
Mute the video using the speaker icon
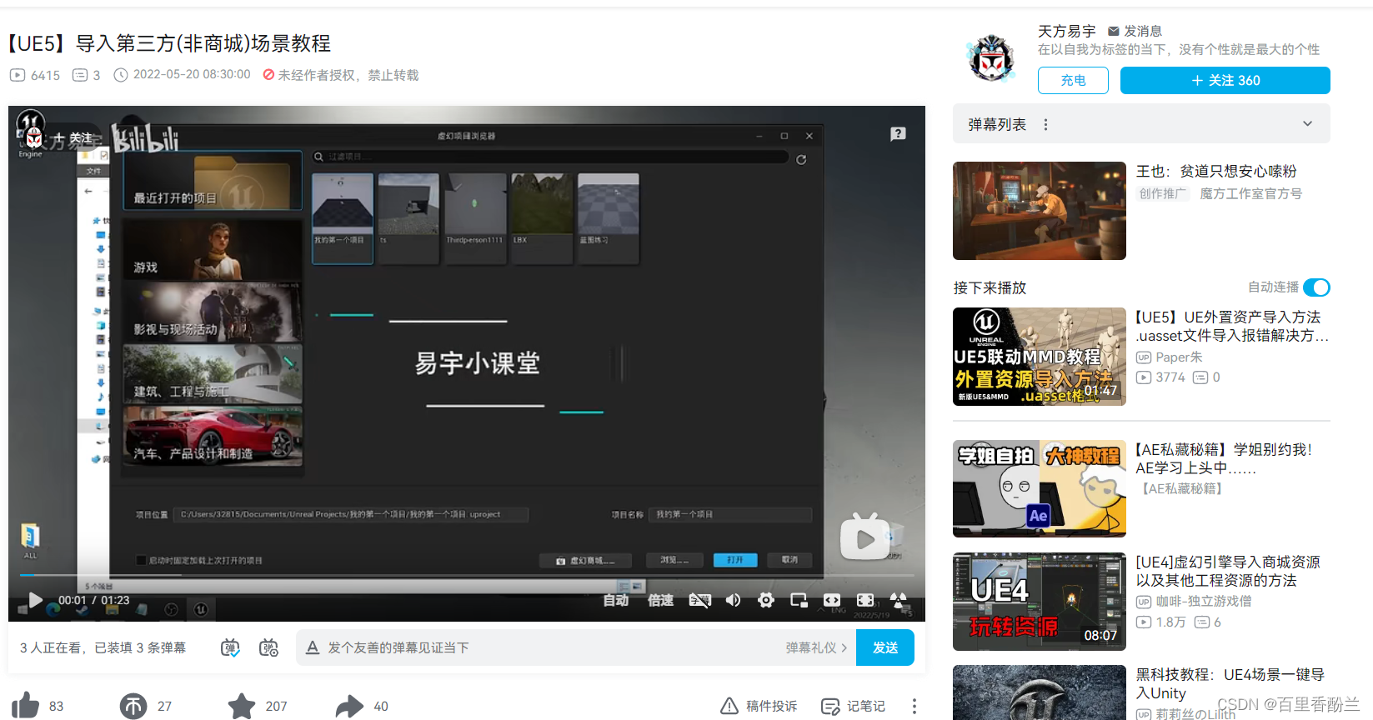click(733, 600)
